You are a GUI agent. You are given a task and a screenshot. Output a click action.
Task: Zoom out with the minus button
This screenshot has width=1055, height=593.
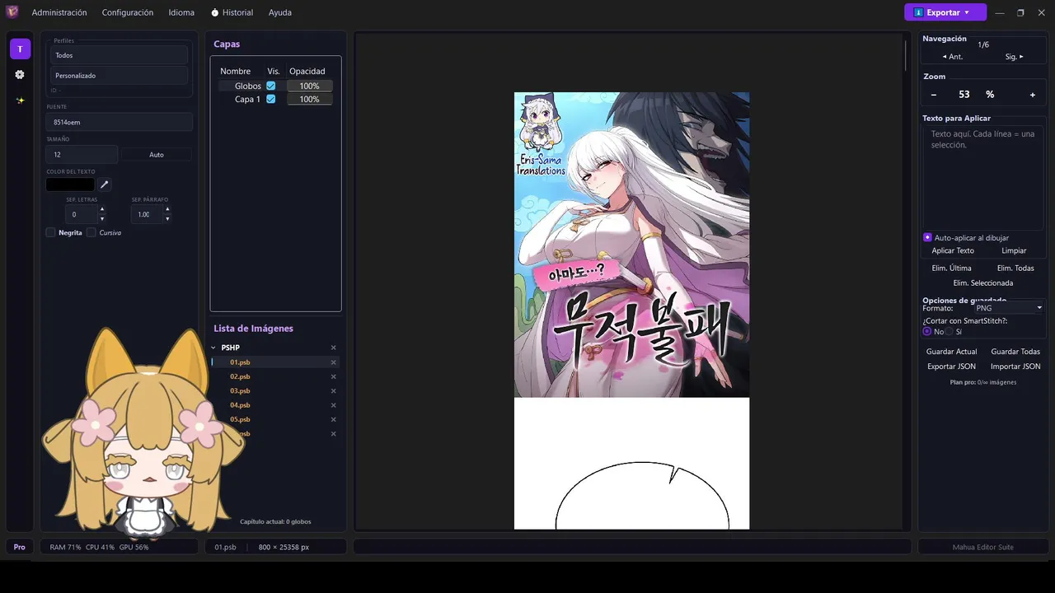pyautogui.click(x=934, y=95)
